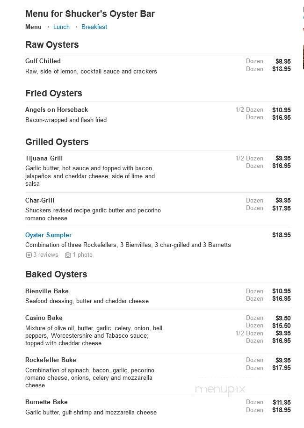Image resolution: width=304 pixels, height=428 pixels.
Task: Click the $18.95 Oyster Sampler price
Action: pyautogui.click(x=281, y=235)
